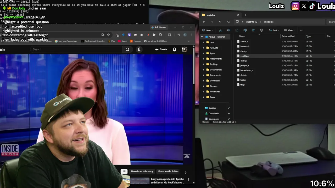Bookmark this page with the star icon
335x188 pixels.
[108, 35]
